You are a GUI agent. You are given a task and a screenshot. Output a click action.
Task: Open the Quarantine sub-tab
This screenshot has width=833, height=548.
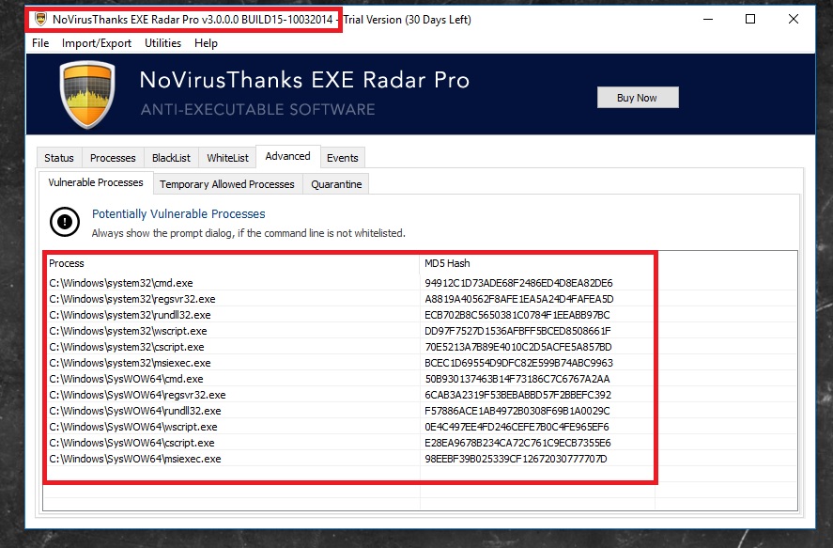point(336,184)
